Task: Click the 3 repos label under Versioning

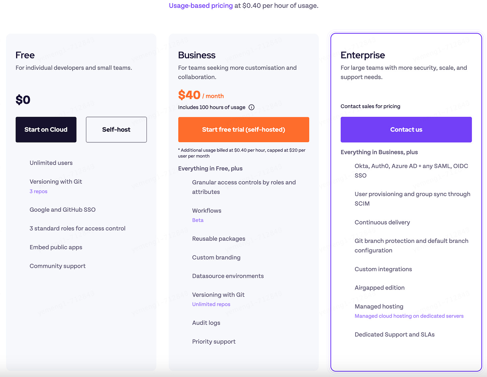Action: tap(38, 191)
